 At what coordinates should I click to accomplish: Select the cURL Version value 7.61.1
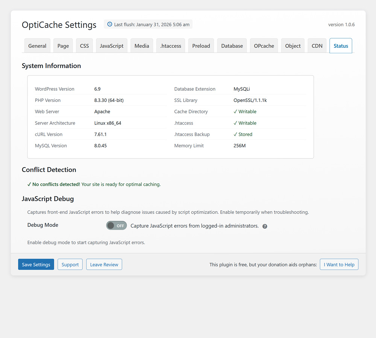pyautogui.click(x=100, y=134)
